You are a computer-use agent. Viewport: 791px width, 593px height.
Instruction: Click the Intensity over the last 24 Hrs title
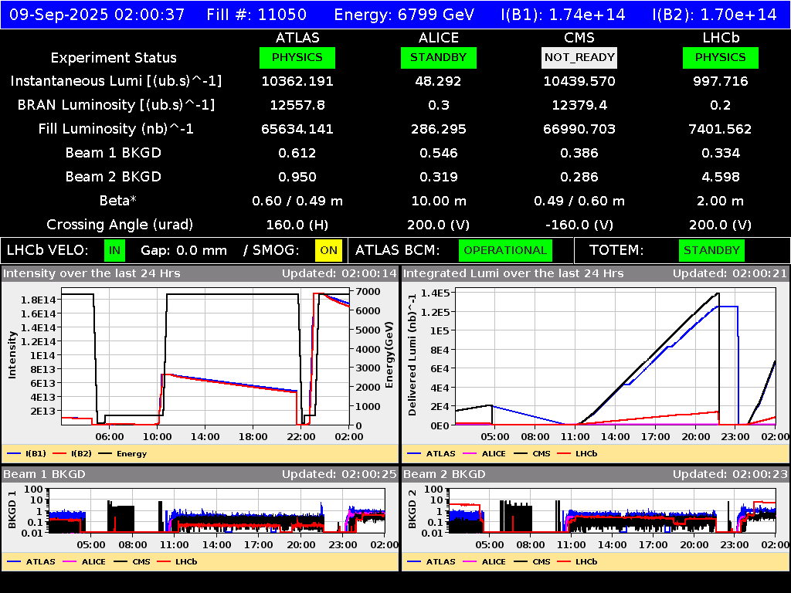tap(91, 274)
